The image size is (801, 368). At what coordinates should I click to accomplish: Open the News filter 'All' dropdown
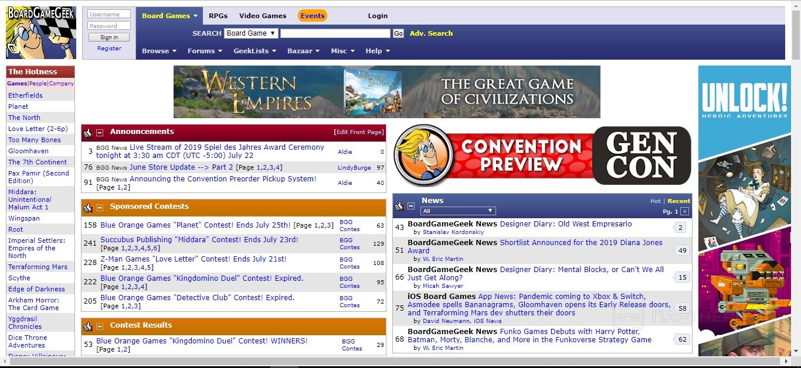[x=458, y=211]
